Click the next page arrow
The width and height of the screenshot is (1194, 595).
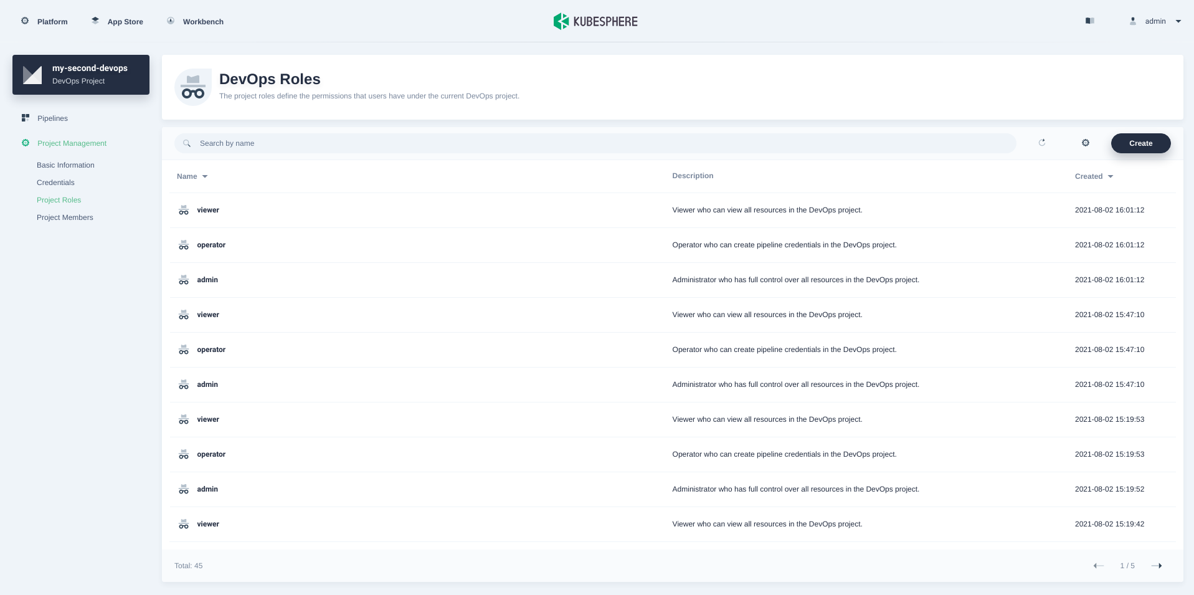coord(1157,566)
